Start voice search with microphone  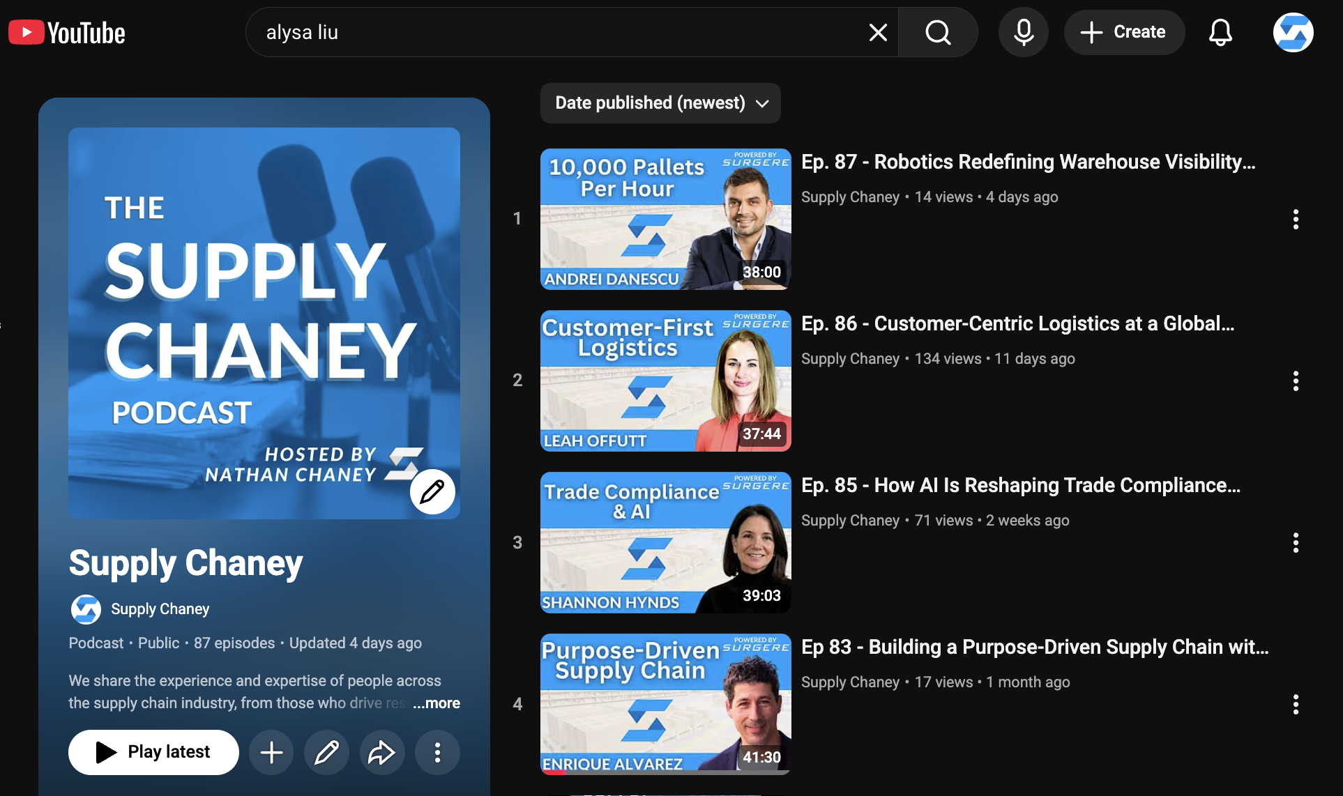[1023, 32]
